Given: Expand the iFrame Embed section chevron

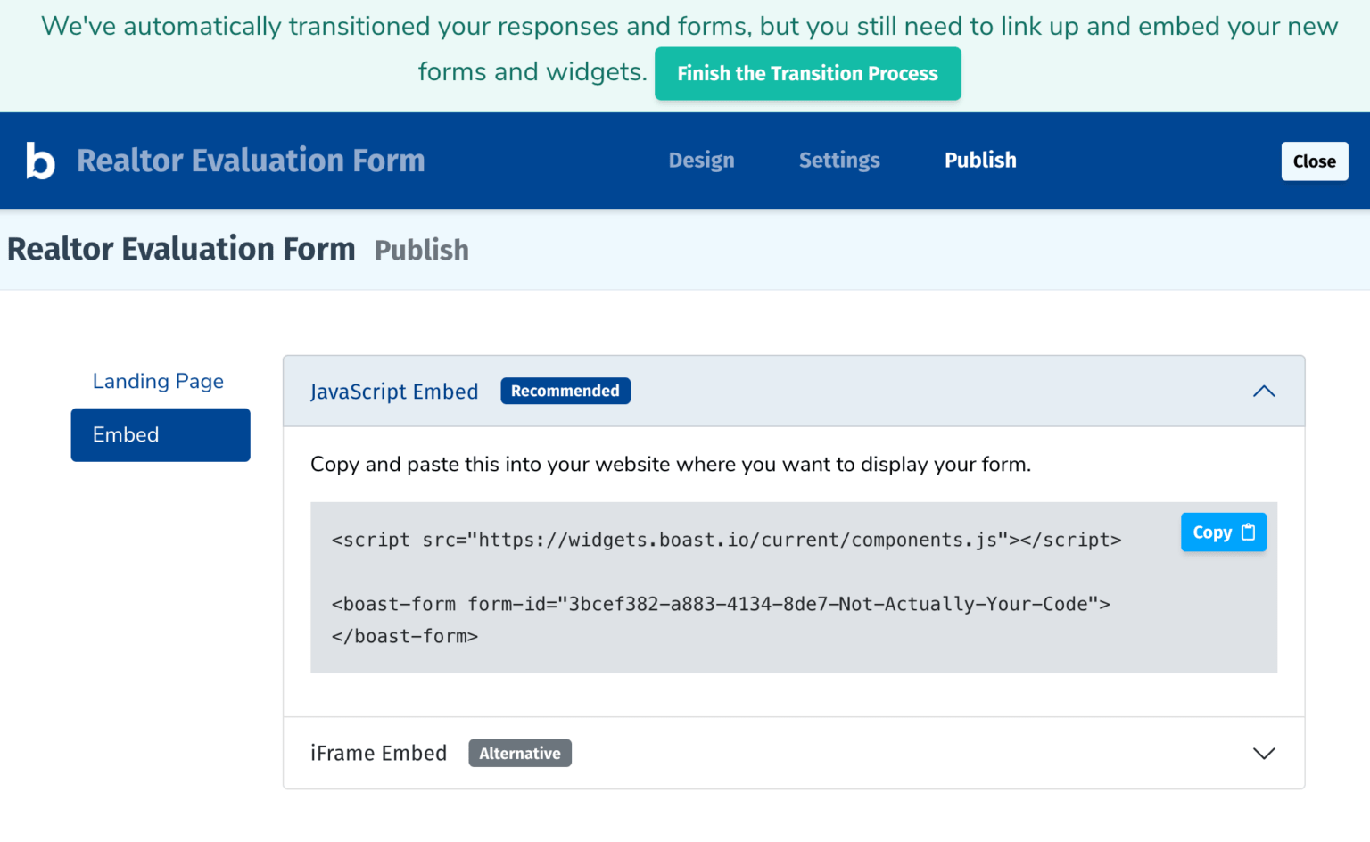Looking at the screenshot, I should [1264, 754].
